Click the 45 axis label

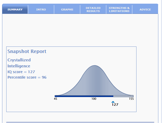coord(55,99)
